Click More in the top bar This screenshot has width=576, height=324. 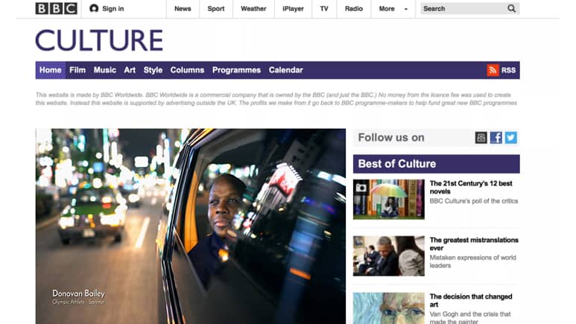click(387, 8)
